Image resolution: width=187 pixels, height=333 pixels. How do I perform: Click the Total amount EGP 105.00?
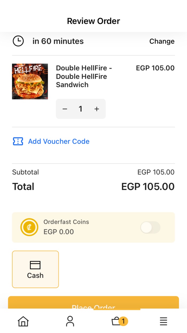point(148,186)
